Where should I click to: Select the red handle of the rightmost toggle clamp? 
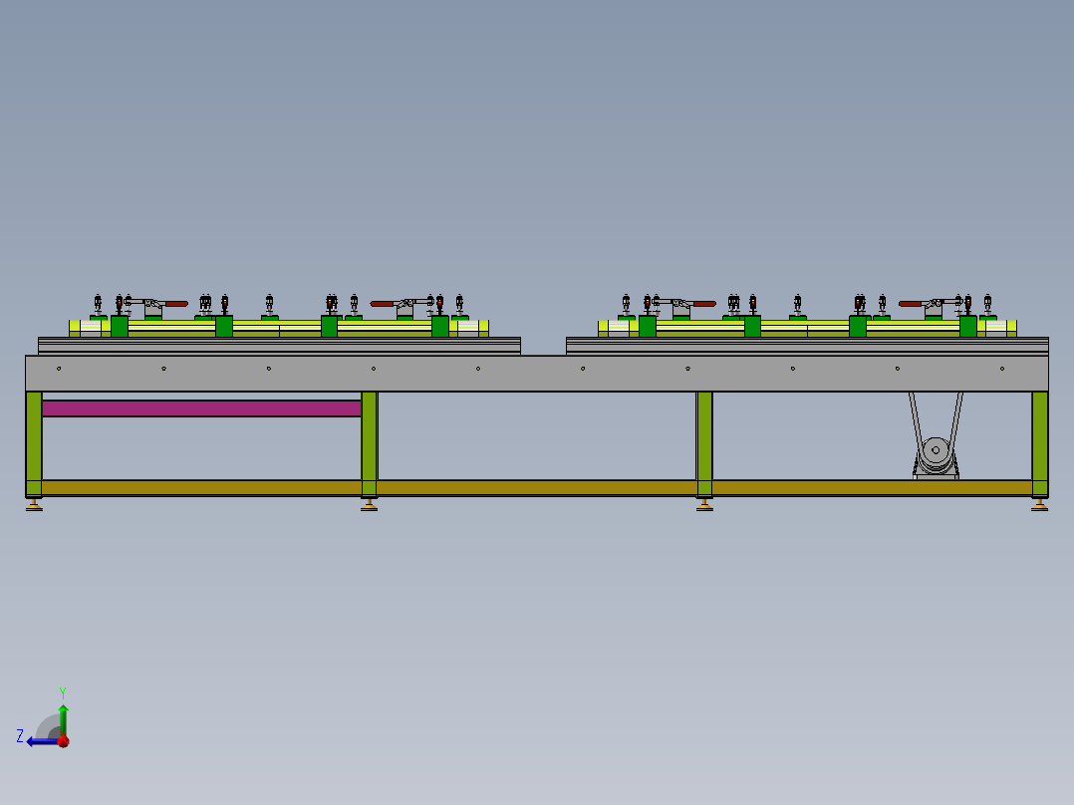coord(911,304)
